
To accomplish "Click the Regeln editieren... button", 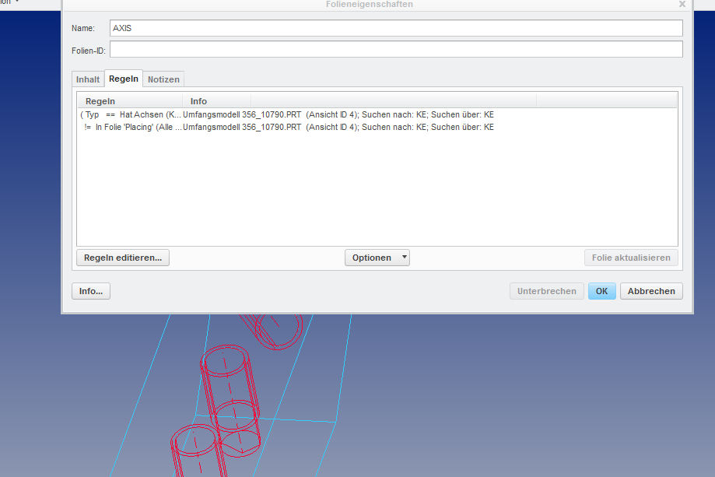I will [123, 258].
